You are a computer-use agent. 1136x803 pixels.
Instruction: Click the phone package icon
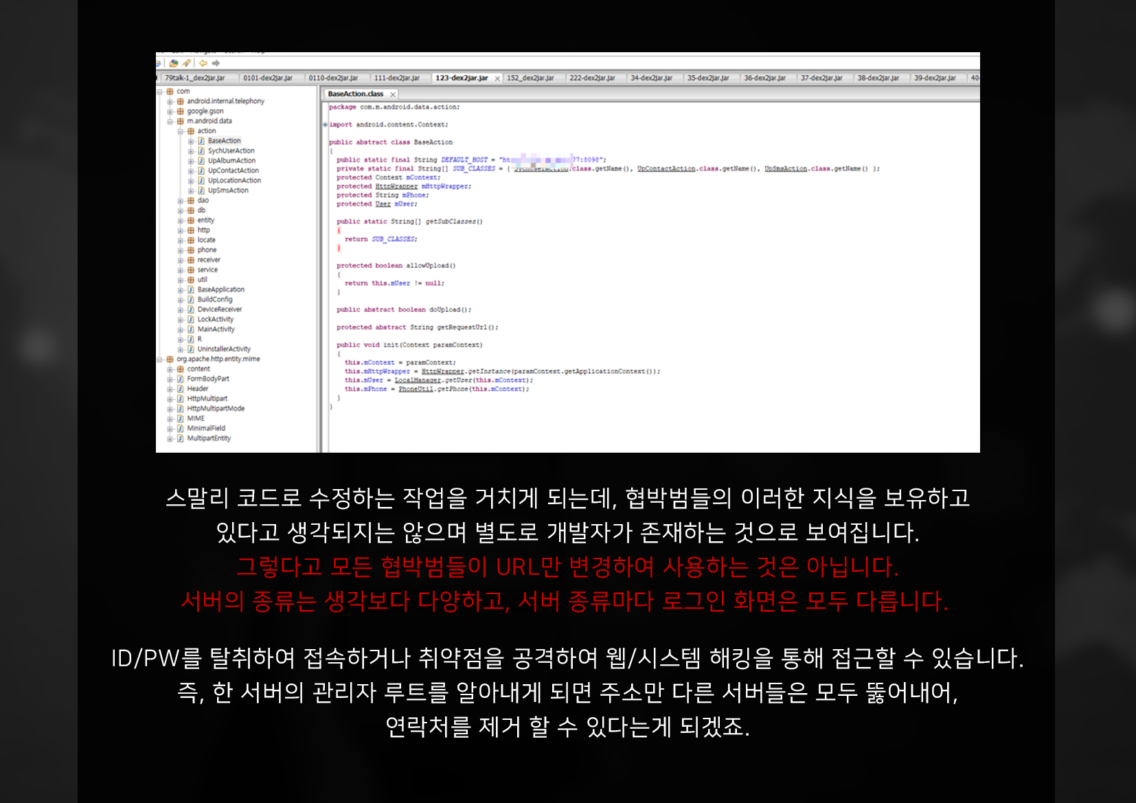point(191,250)
